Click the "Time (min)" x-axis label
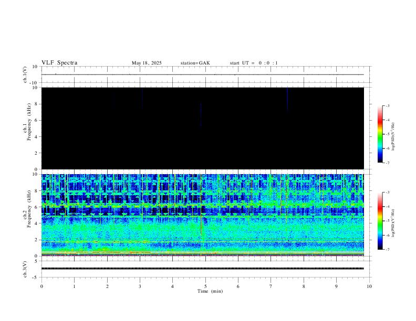Image resolution: width=416 pixels, height=321 pixels. (210, 291)
